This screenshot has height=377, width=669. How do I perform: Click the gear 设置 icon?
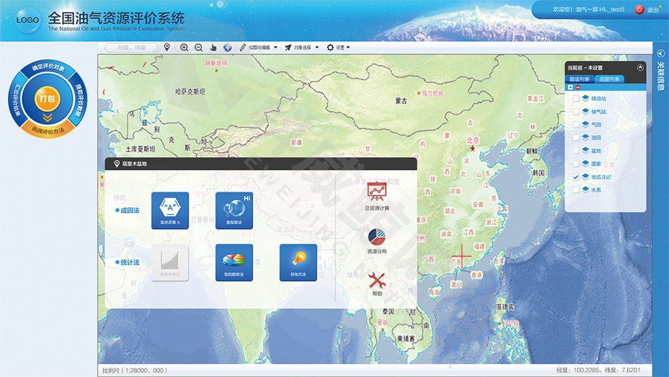point(330,48)
